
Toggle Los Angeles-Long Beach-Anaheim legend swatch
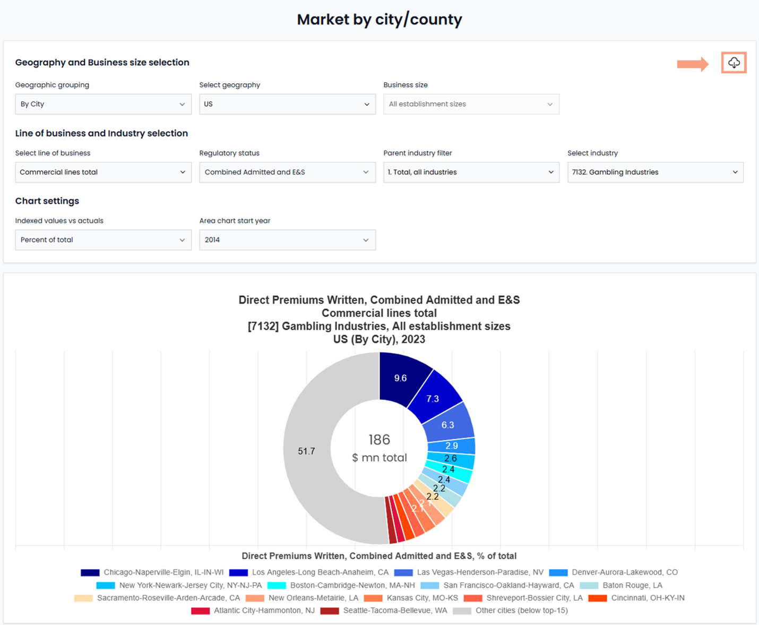(238, 572)
